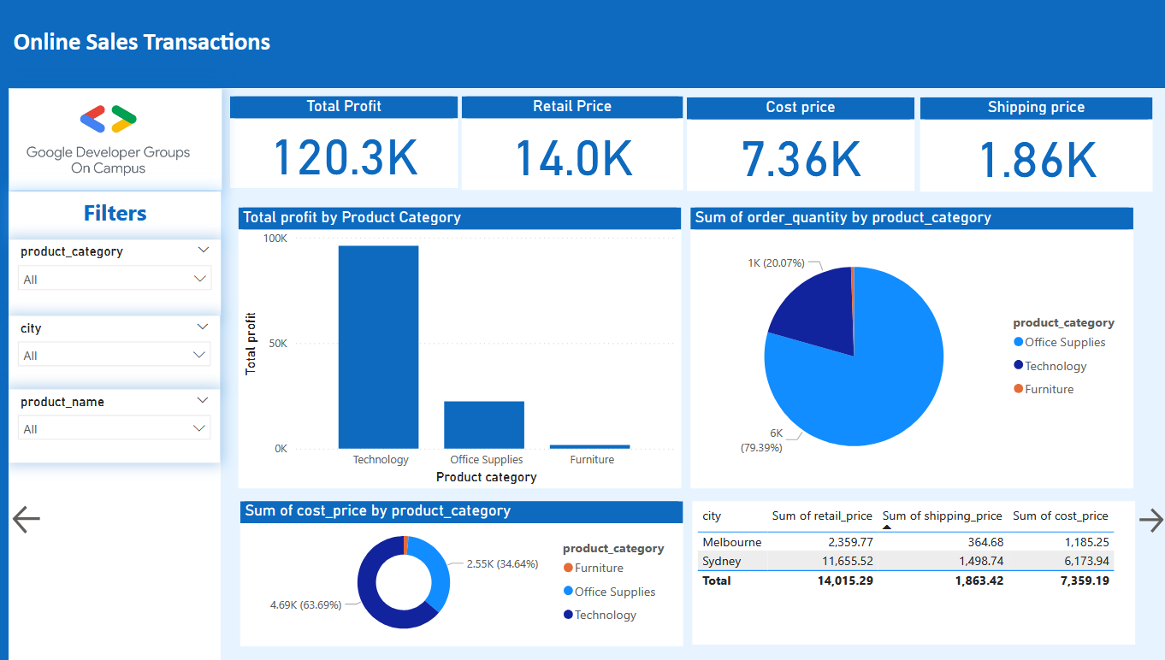Click the Total Profit card header

343,106
